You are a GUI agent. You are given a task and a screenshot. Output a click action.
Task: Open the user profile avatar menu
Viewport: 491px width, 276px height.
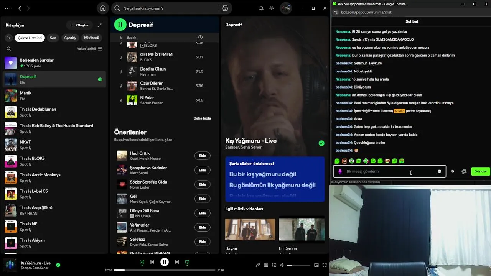286,8
